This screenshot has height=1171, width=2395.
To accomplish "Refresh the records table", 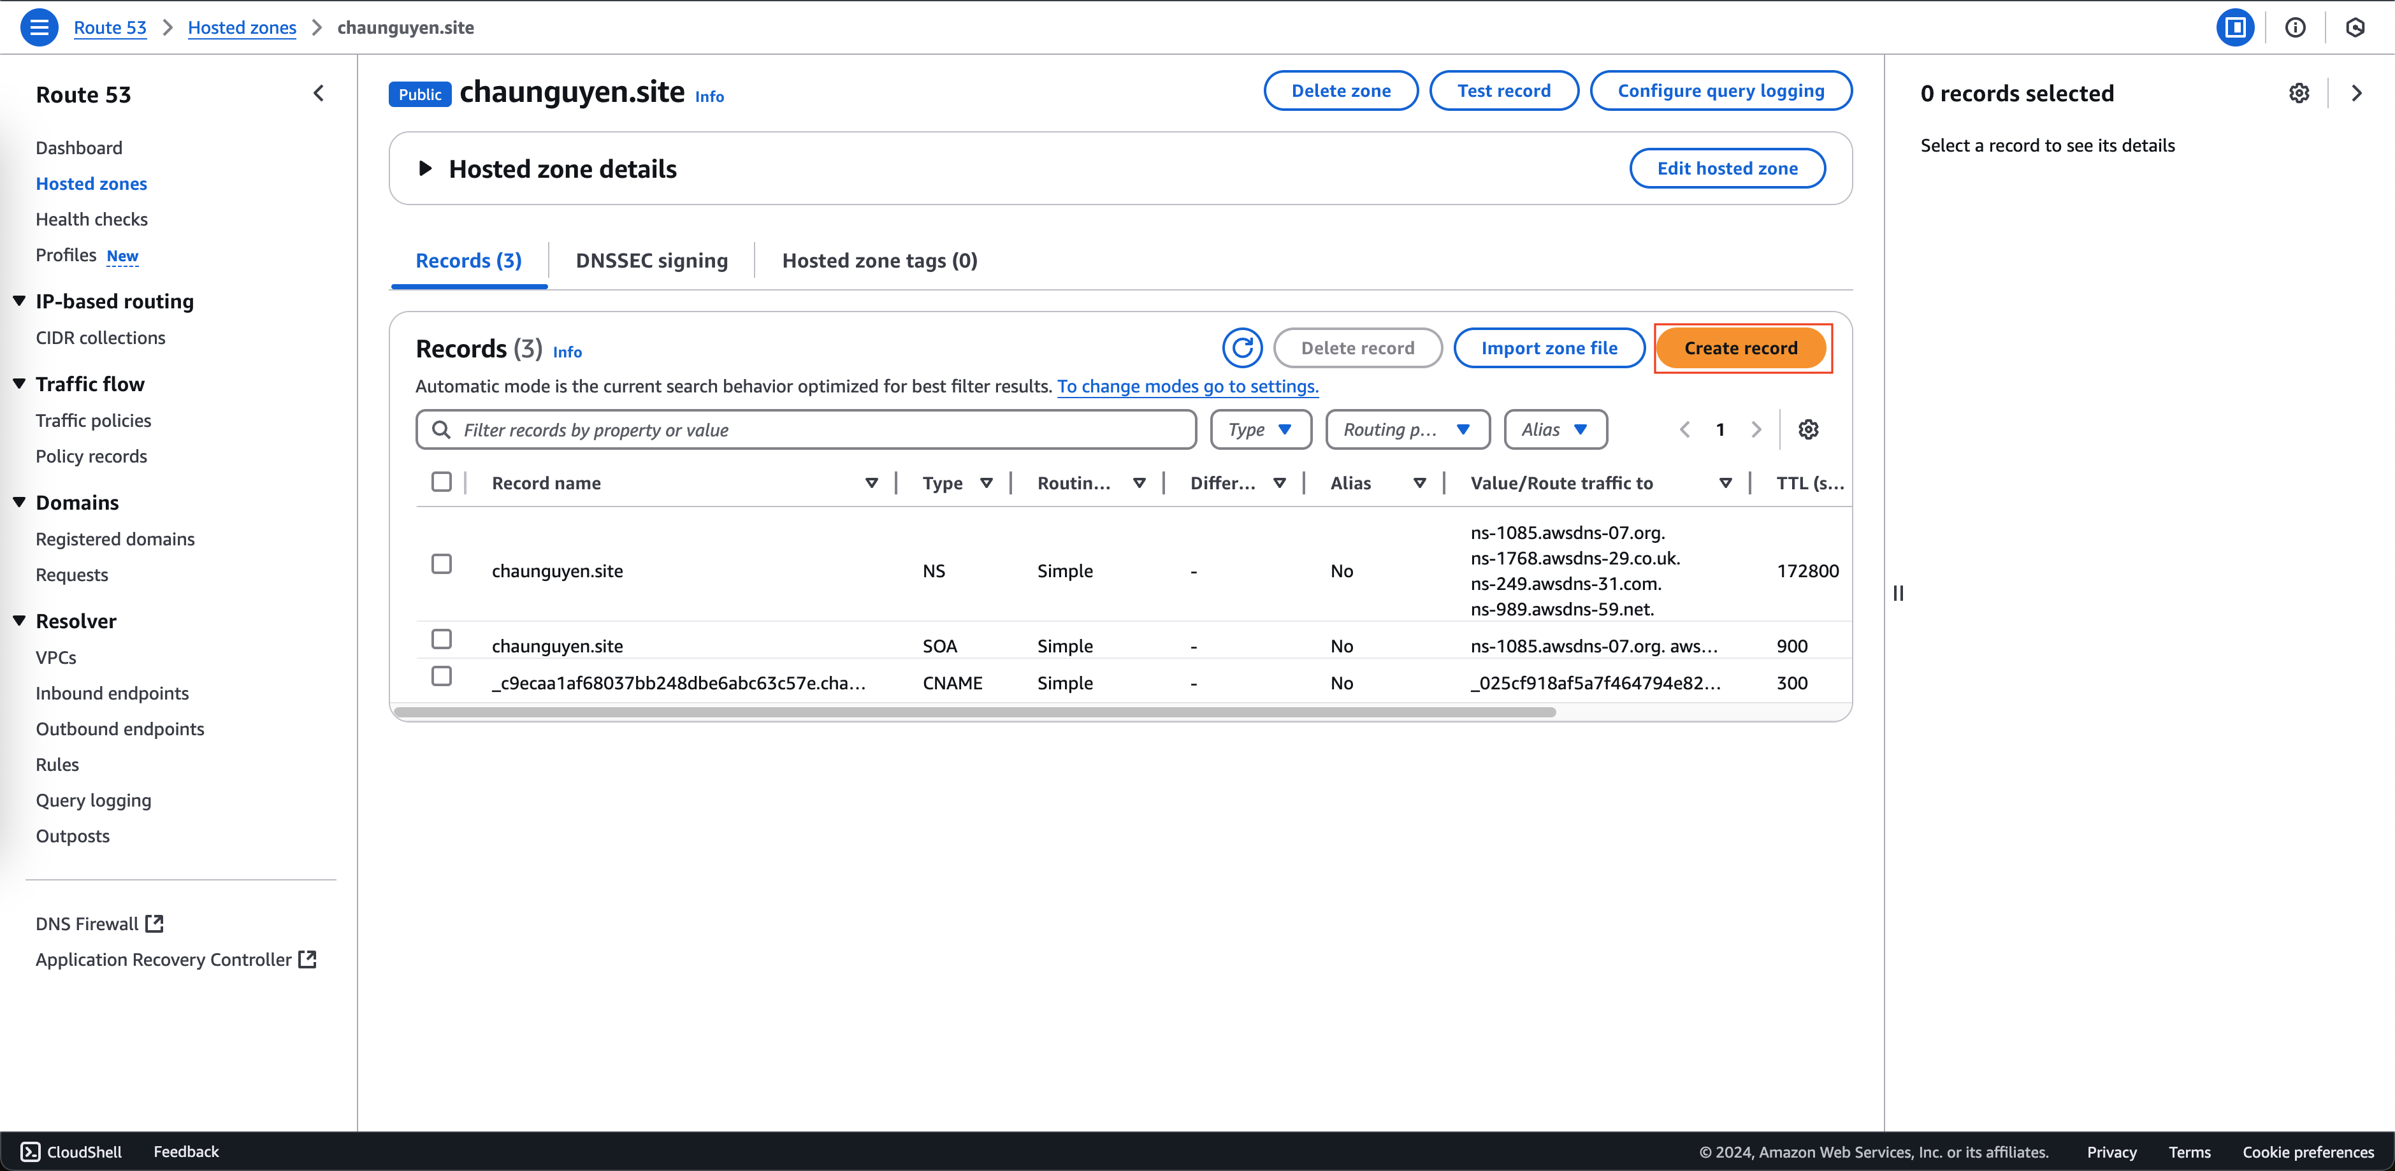I will click(x=1242, y=348).
